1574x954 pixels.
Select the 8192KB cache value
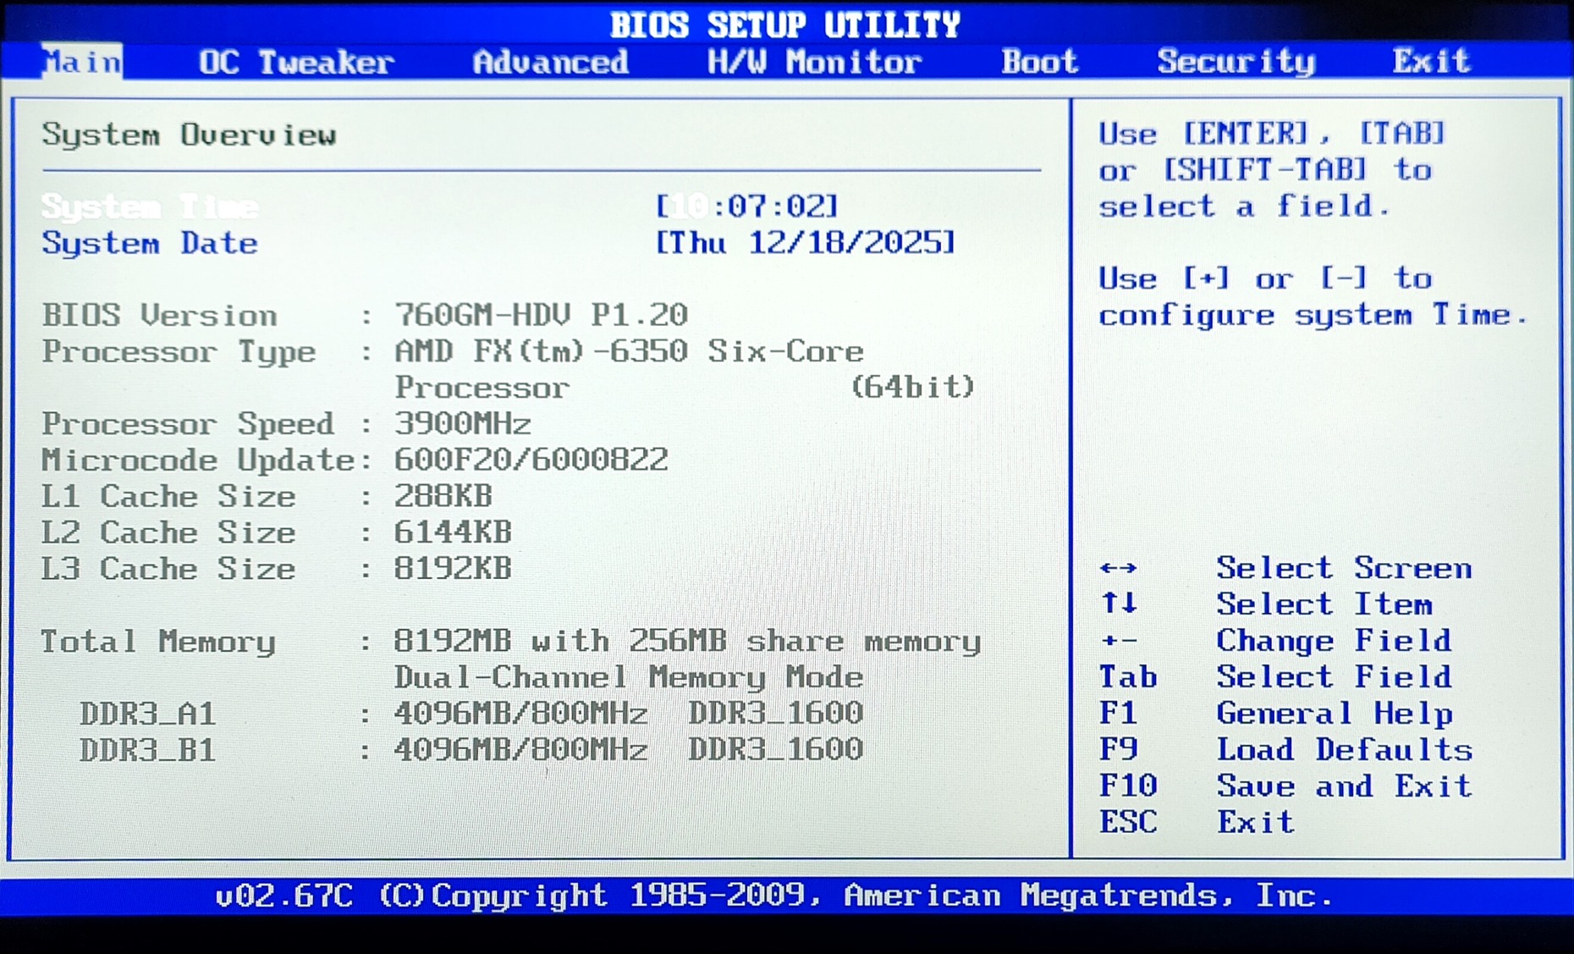(454, 569)
